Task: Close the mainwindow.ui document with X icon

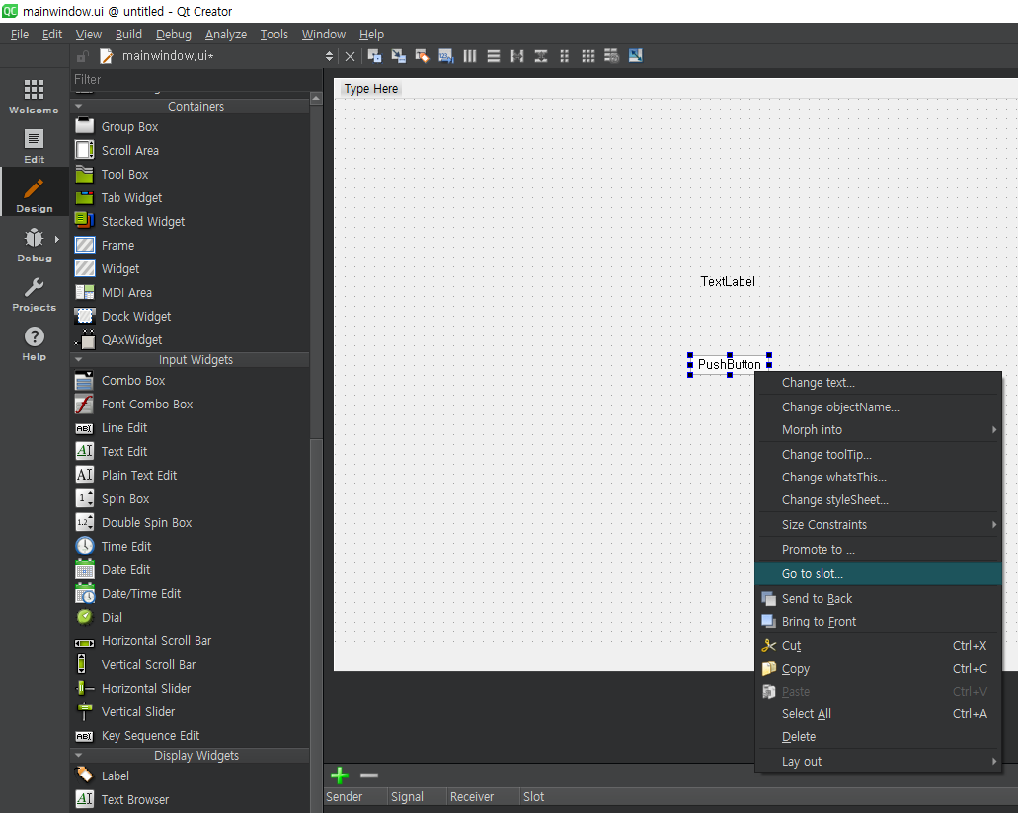Action: [x=350, y=56]
